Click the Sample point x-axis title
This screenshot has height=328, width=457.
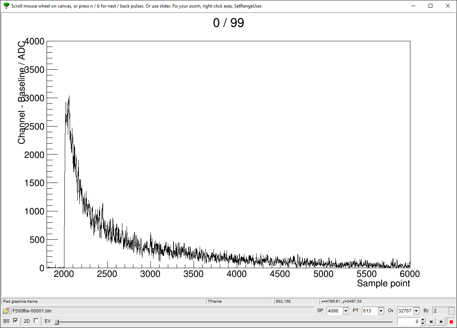click(383, 284)
